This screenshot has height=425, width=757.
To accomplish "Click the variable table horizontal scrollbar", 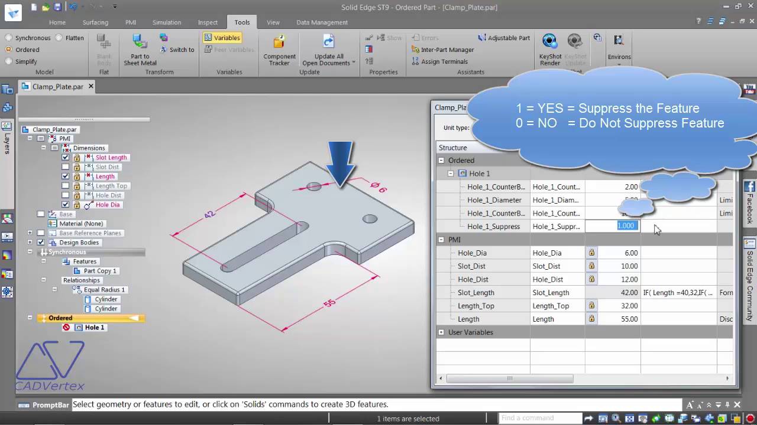I will (510, 378).
